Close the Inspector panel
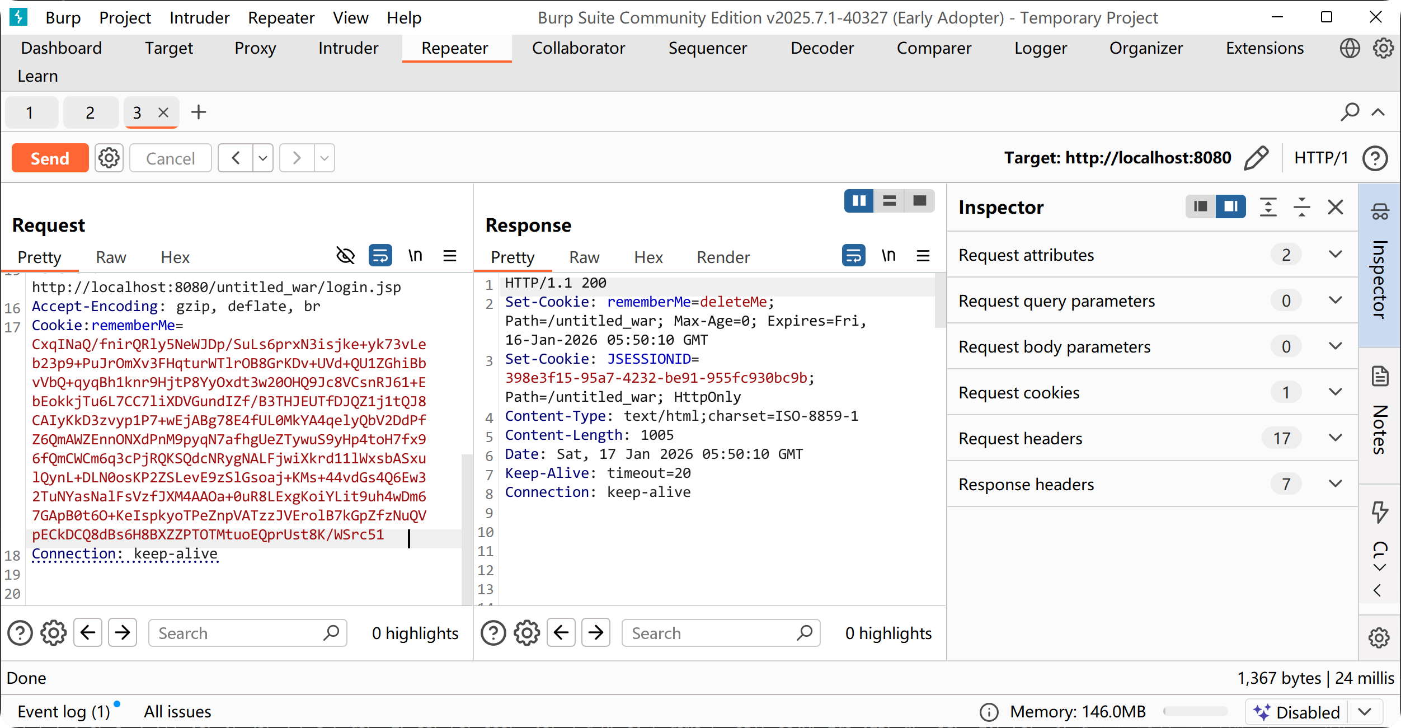The width and height of the screenshot is (1401, 728). pos(1336,207)
